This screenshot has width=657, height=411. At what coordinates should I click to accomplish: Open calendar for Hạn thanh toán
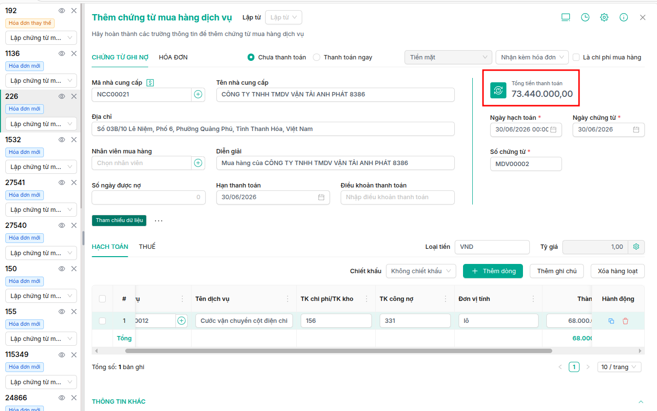[x=321, y=197]
